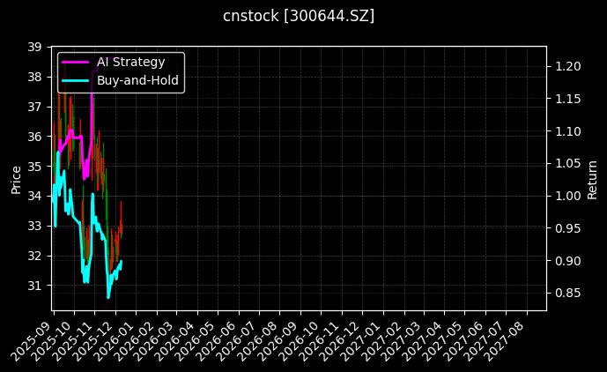
Task: Select the "AI Strategy" legend label
Action: 131,62
